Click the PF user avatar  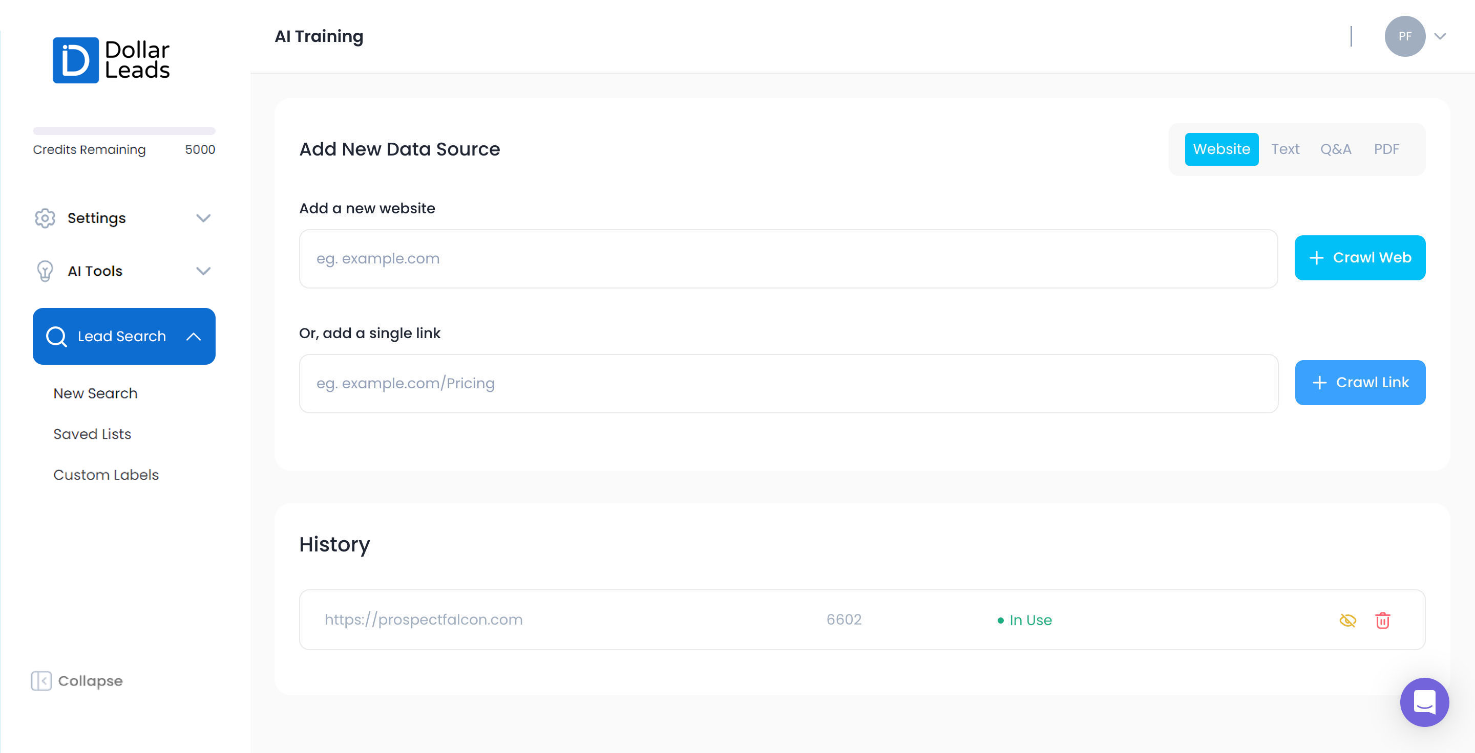pyautogui.click(x=1404, y=36)
